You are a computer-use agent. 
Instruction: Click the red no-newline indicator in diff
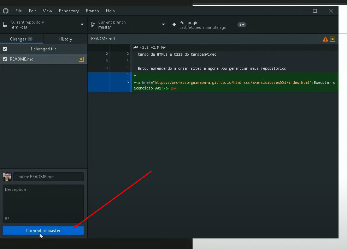[x=173, y=88]
